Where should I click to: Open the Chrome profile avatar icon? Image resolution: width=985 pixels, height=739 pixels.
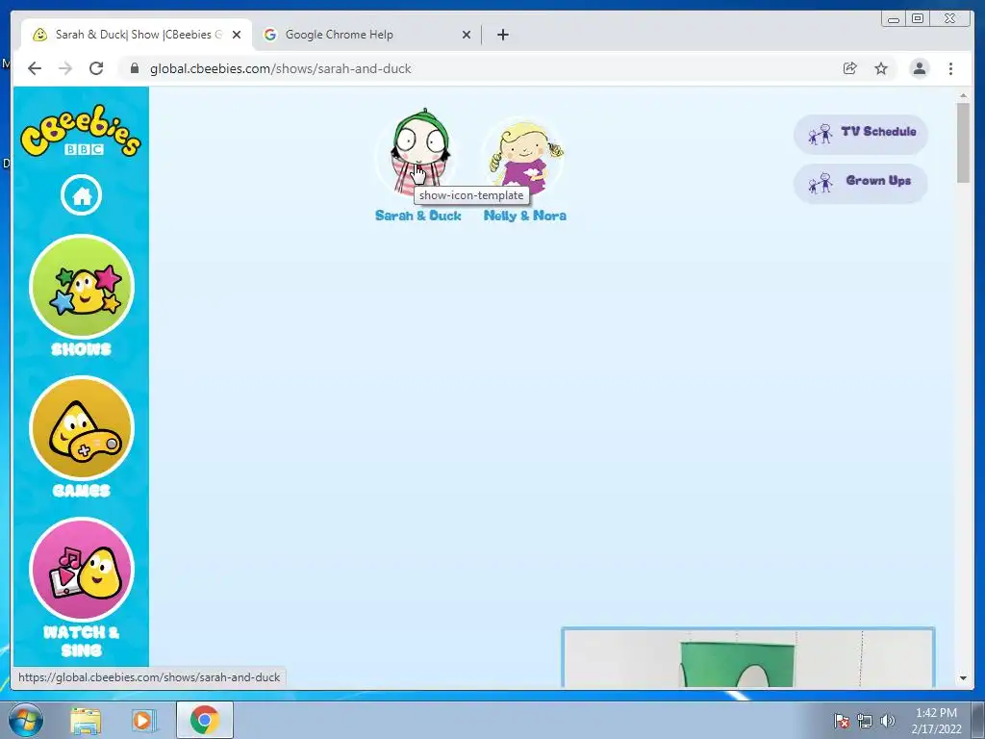point(919,68)
